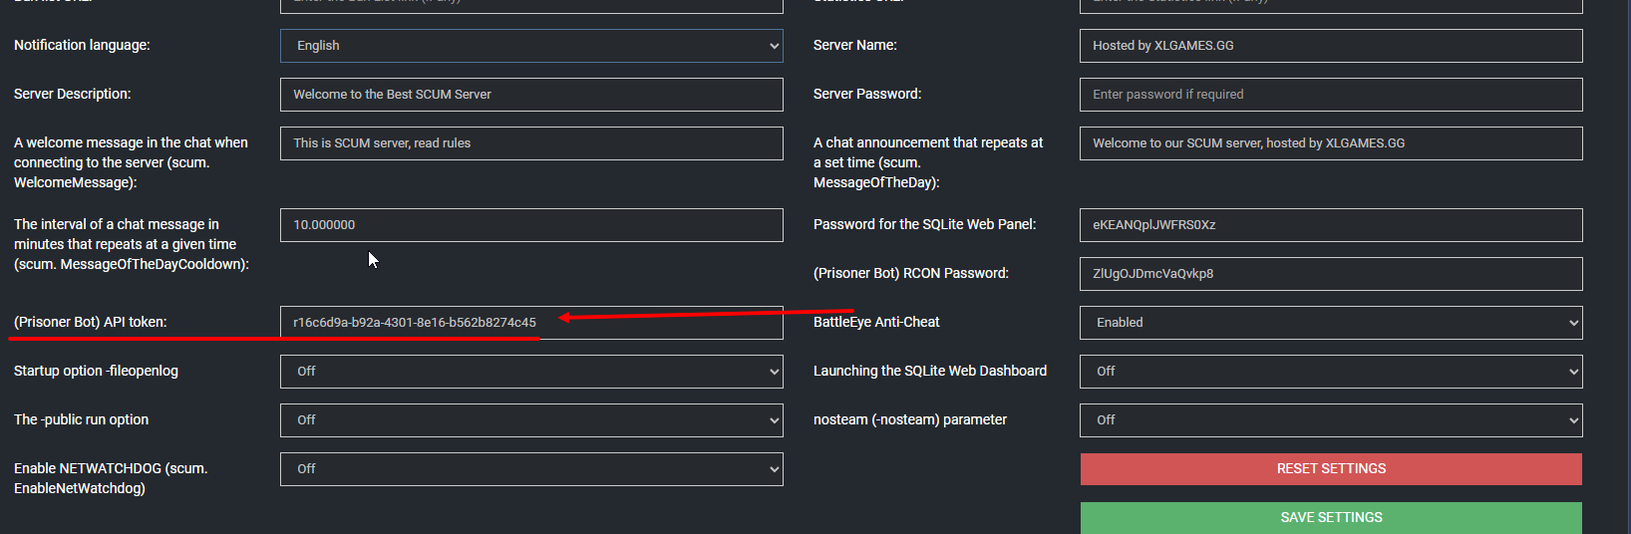
Task: Focus the Server Password field
Action: tap(1330, 95)
